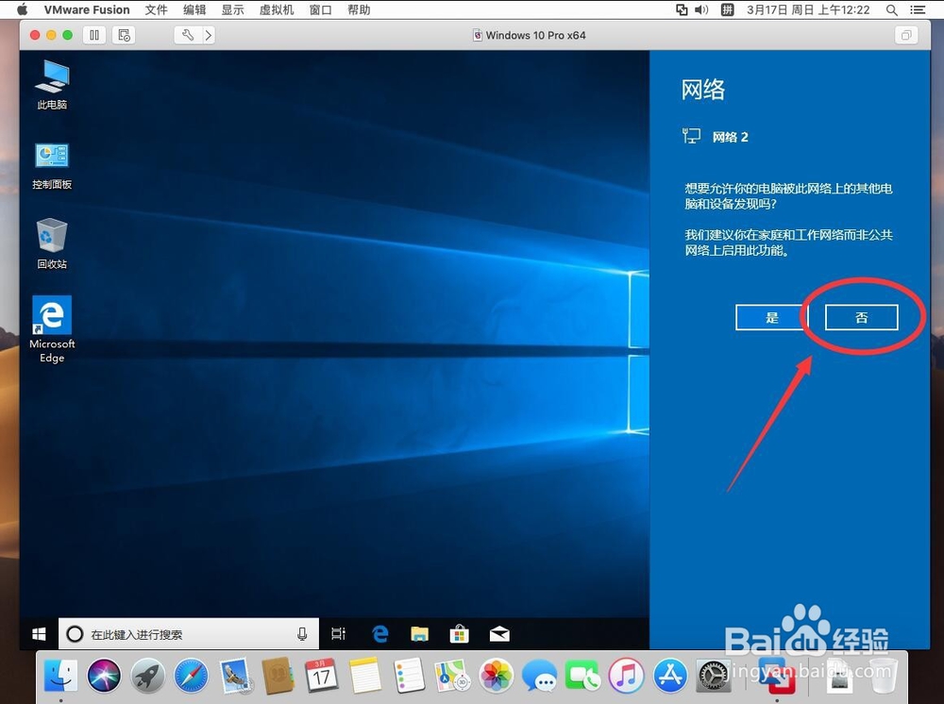This screenshot has width=944, height=704.
Task: Launch Edge from the Windows taskbar
Action: [x=380, y=633]
